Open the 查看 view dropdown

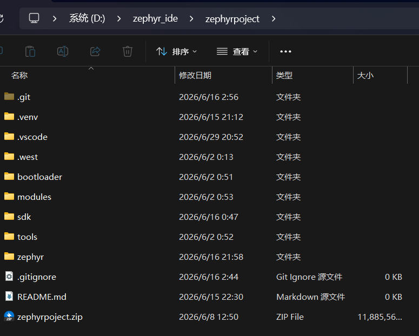(x=237, y=51)
